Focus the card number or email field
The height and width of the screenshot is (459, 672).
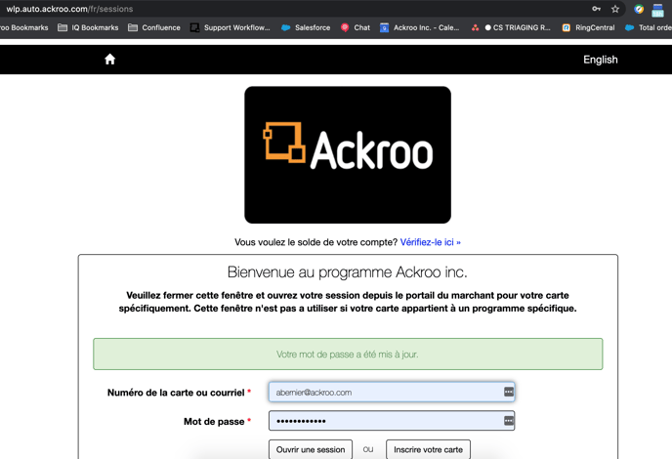pos(386,392)
